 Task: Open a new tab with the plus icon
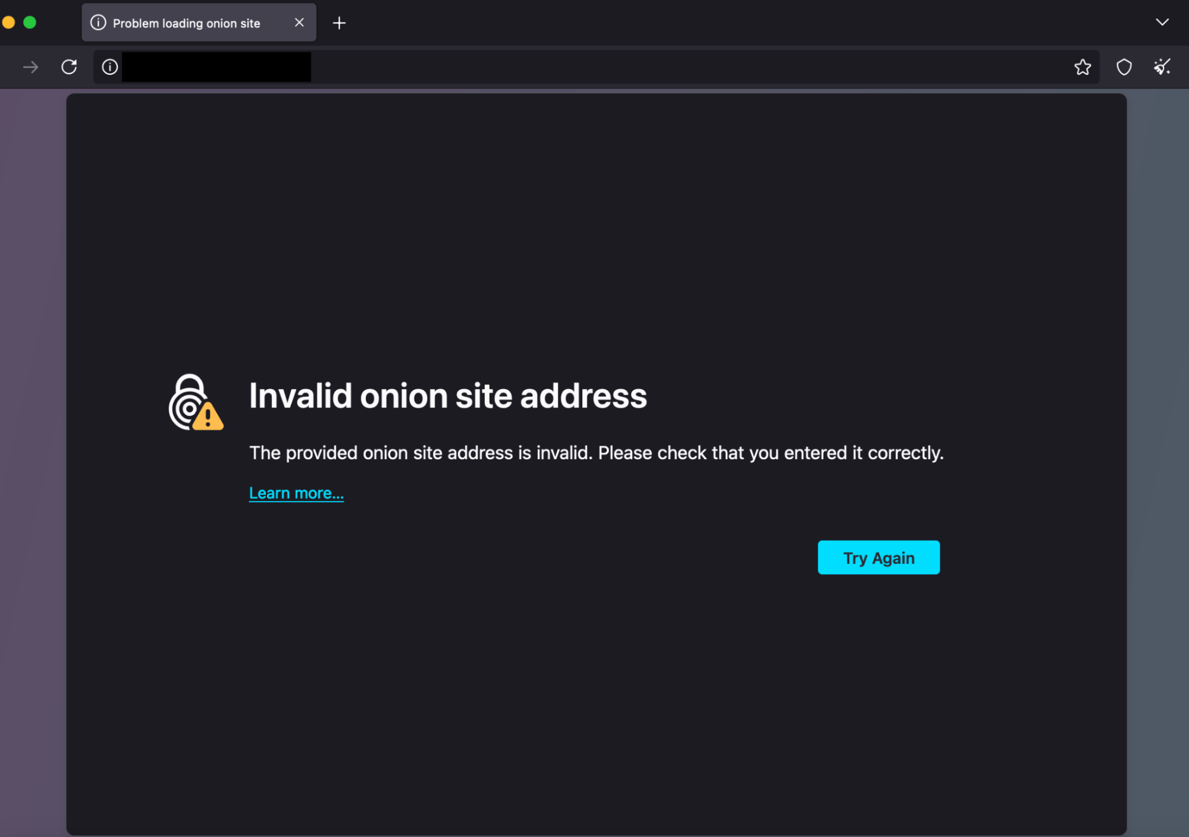tap(339, 23)
